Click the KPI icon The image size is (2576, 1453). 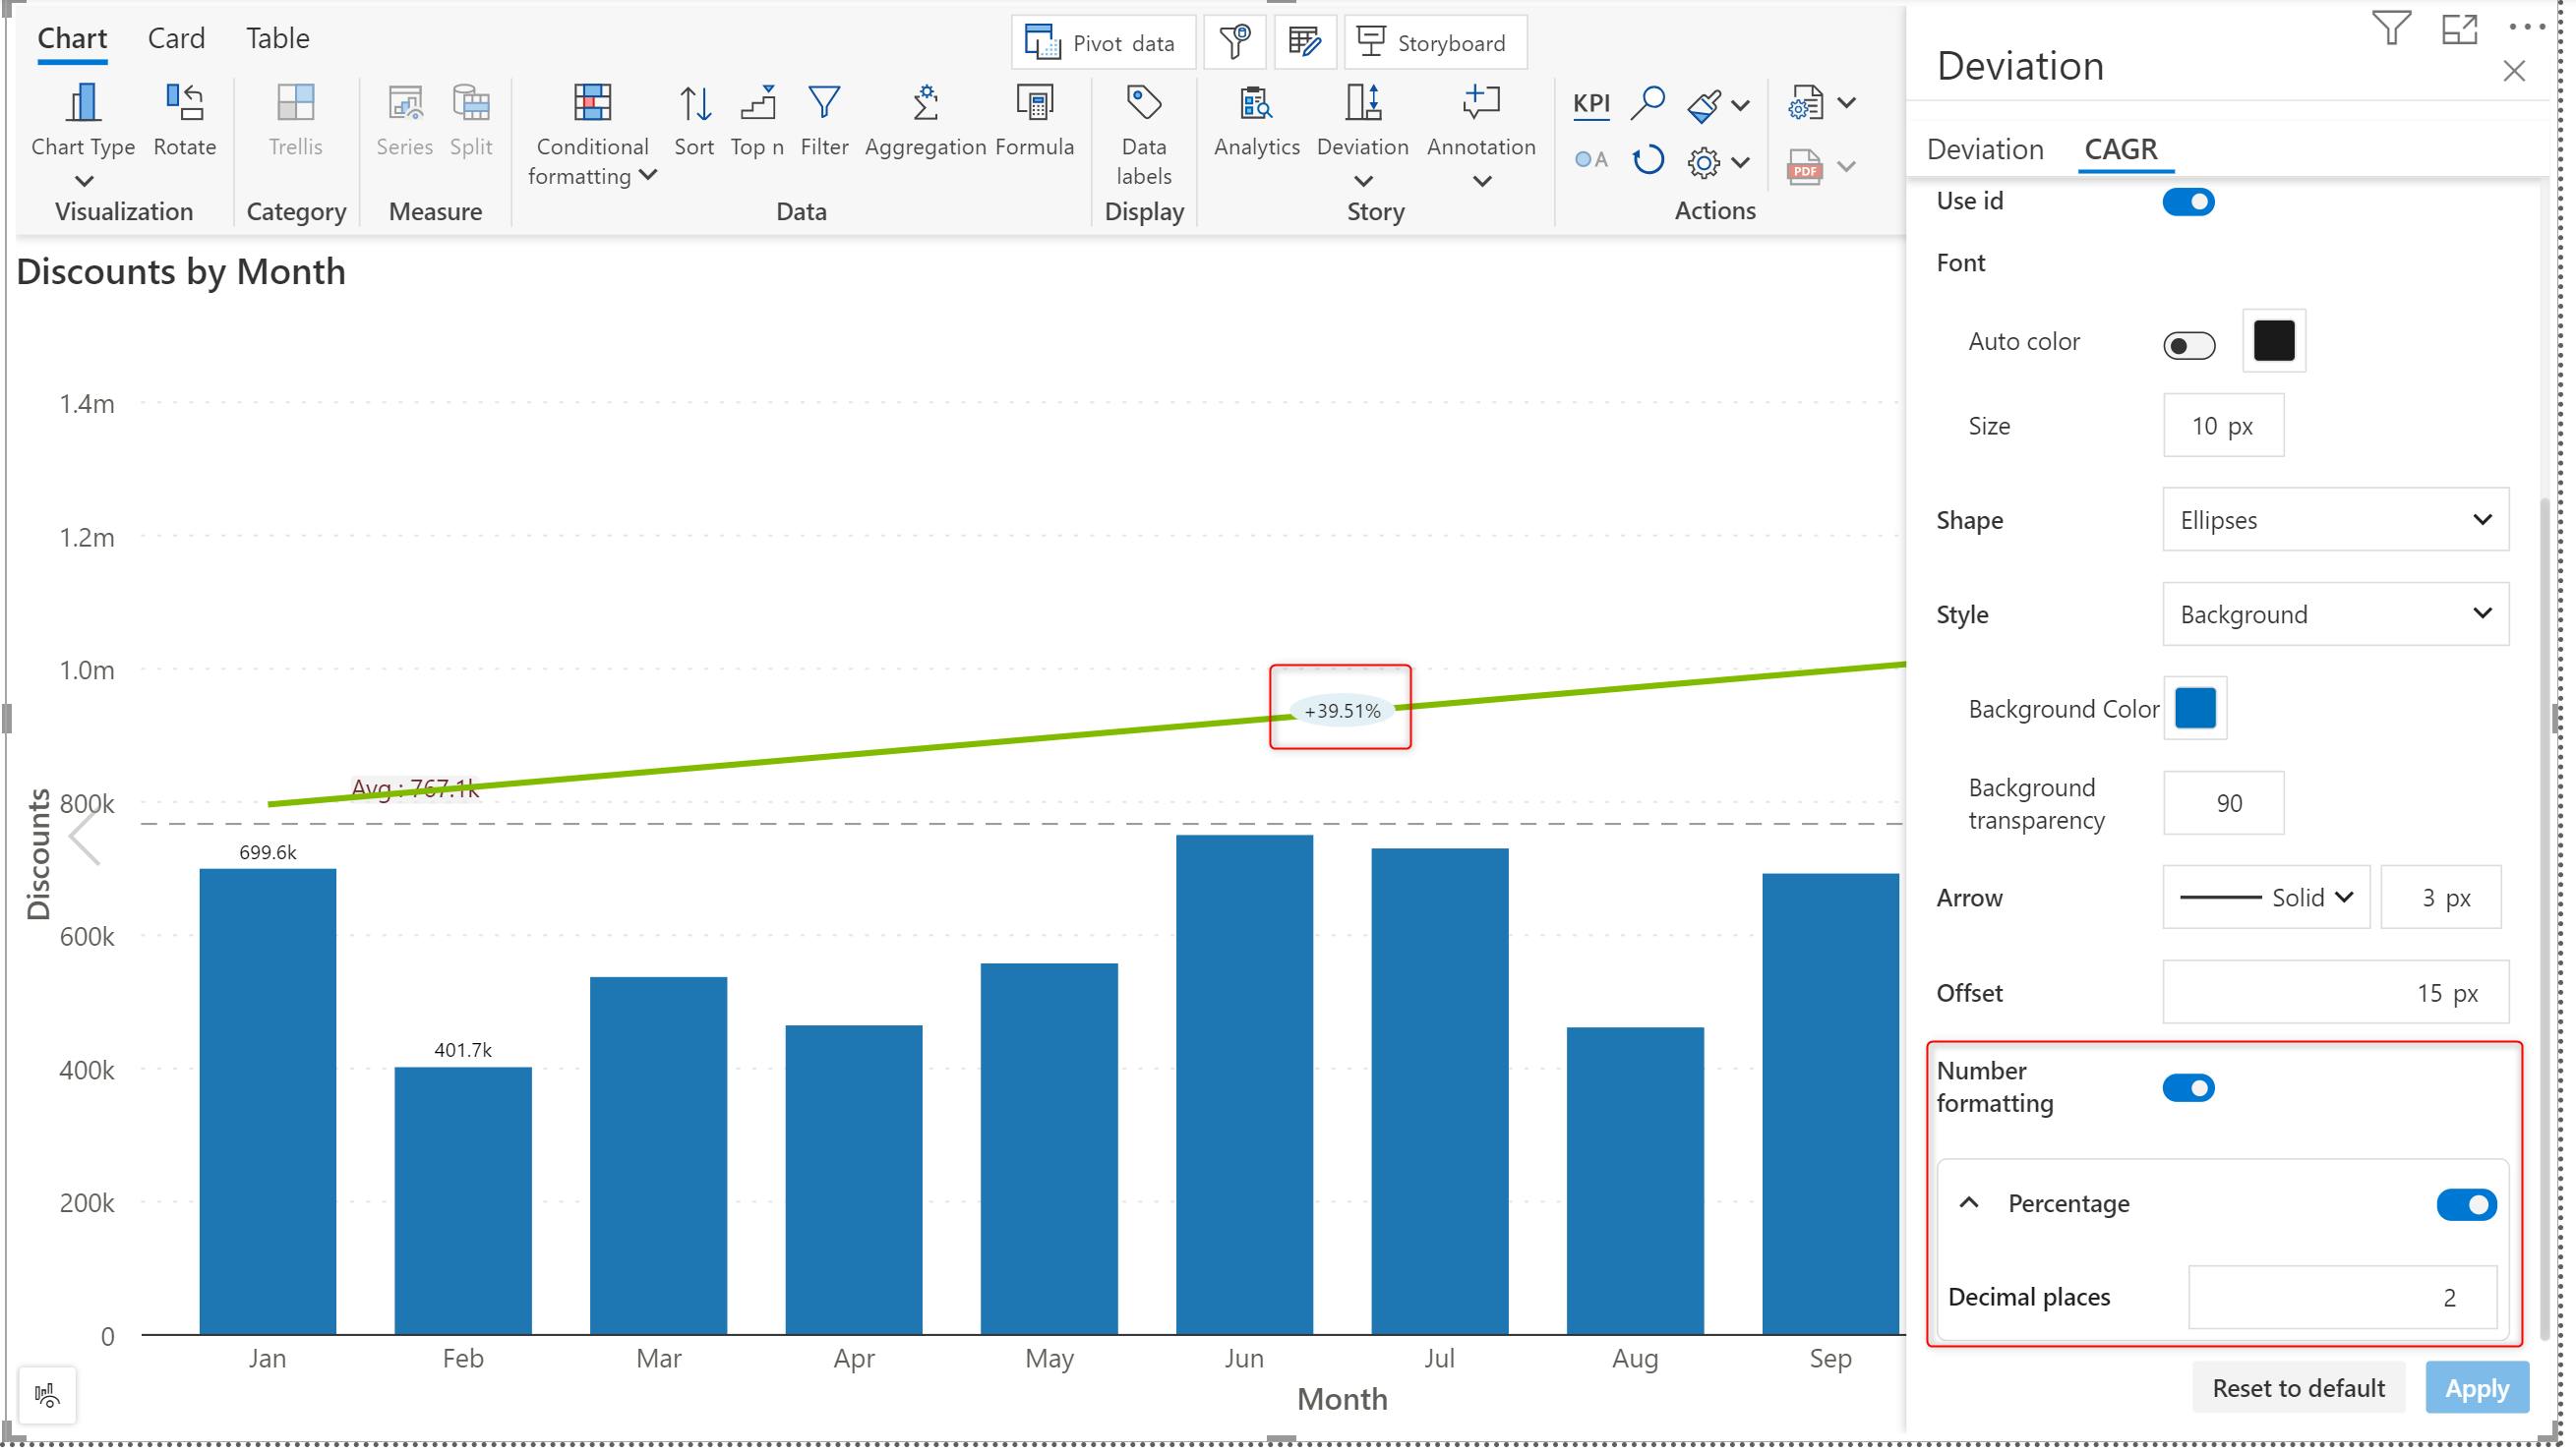1590,103
